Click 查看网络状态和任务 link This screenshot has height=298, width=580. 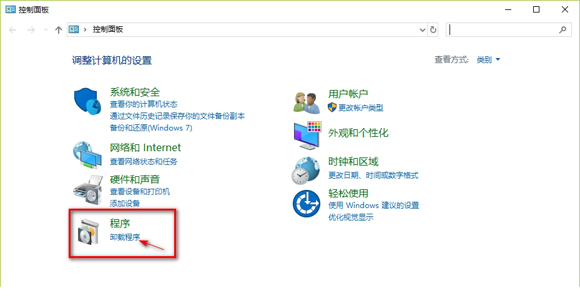[x=144, y=161]
